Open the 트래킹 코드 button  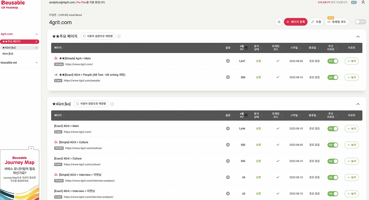(x=337, y=22)
